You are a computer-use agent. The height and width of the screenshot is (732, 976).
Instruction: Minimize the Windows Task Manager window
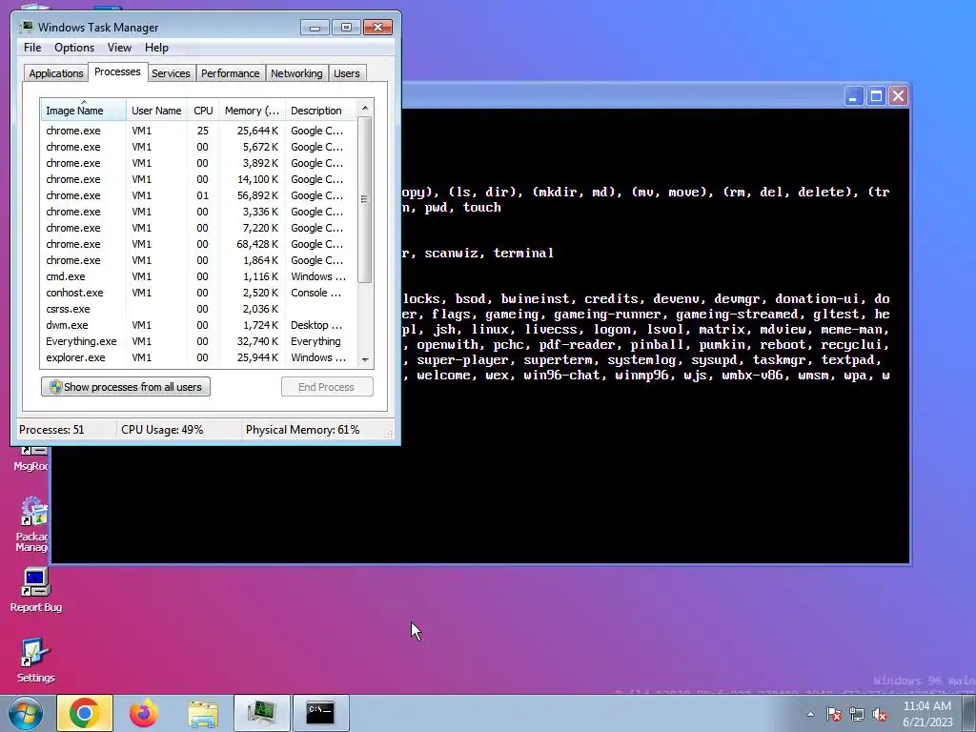(315, 28)
